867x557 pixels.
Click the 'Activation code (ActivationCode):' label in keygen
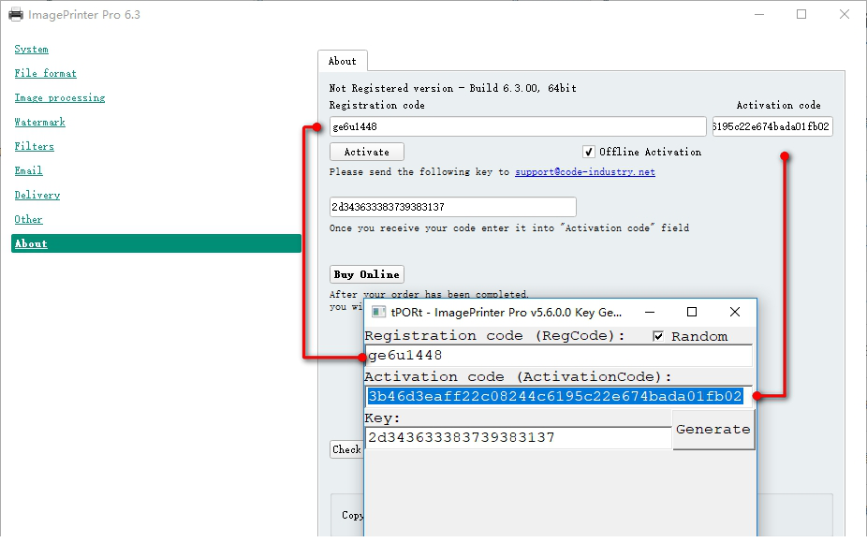tap(518, 377)
